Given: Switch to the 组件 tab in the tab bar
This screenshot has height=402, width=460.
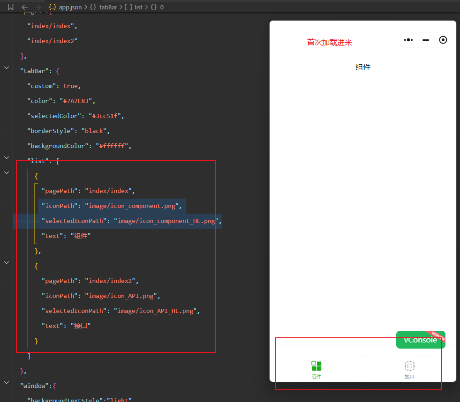Looking at the screenshot, I should pyautogui.click(x=316, y=370).
